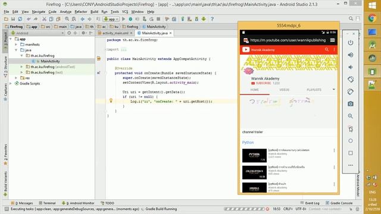Click emulator Overview square button
Viewport: 381px width, 214px height.
[351, 153]
